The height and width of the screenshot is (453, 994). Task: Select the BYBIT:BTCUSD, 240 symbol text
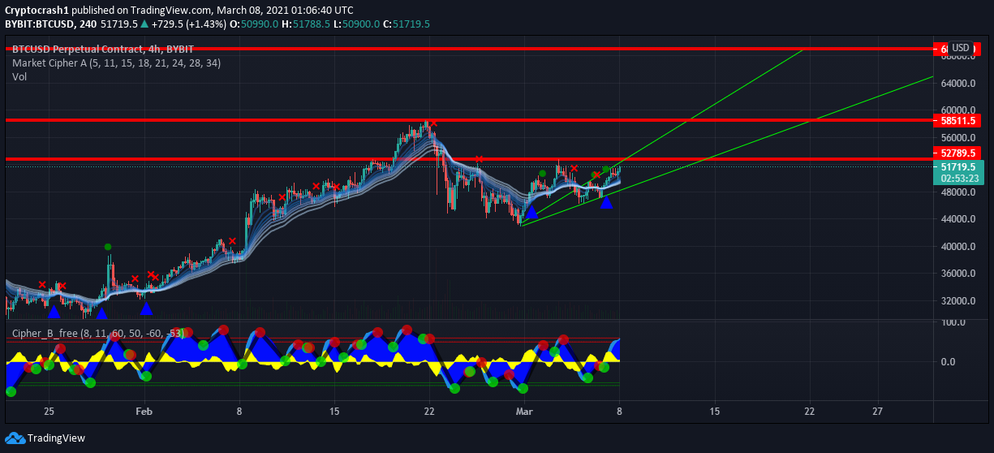pyautogui.click(x=50, y=24)
